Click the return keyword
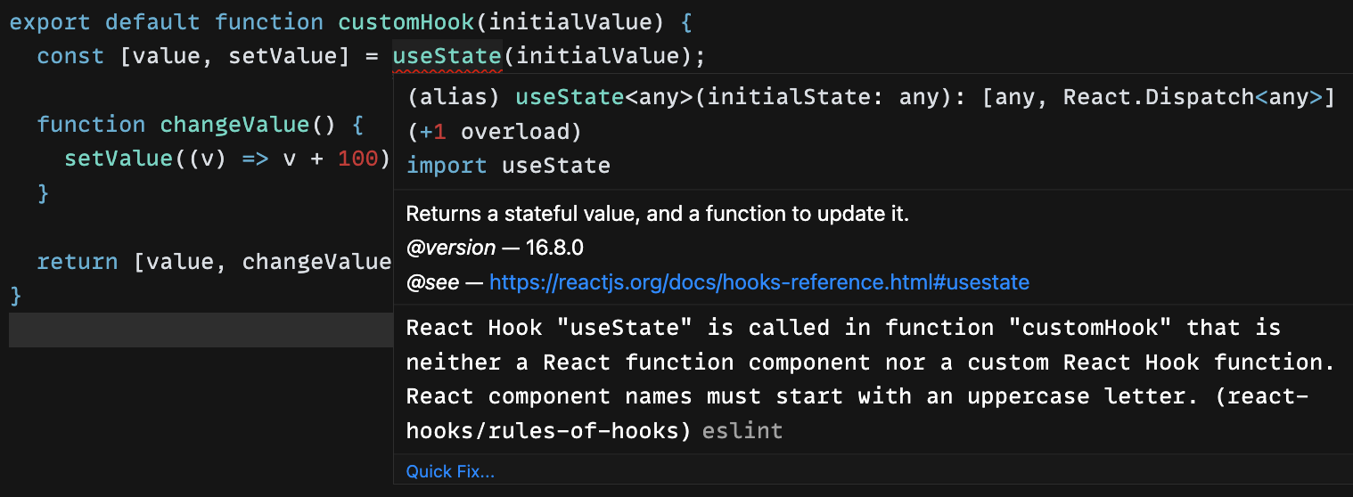 (78, 261)
